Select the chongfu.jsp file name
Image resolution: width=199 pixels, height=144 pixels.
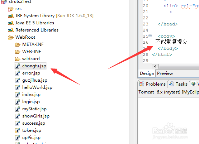34,66
